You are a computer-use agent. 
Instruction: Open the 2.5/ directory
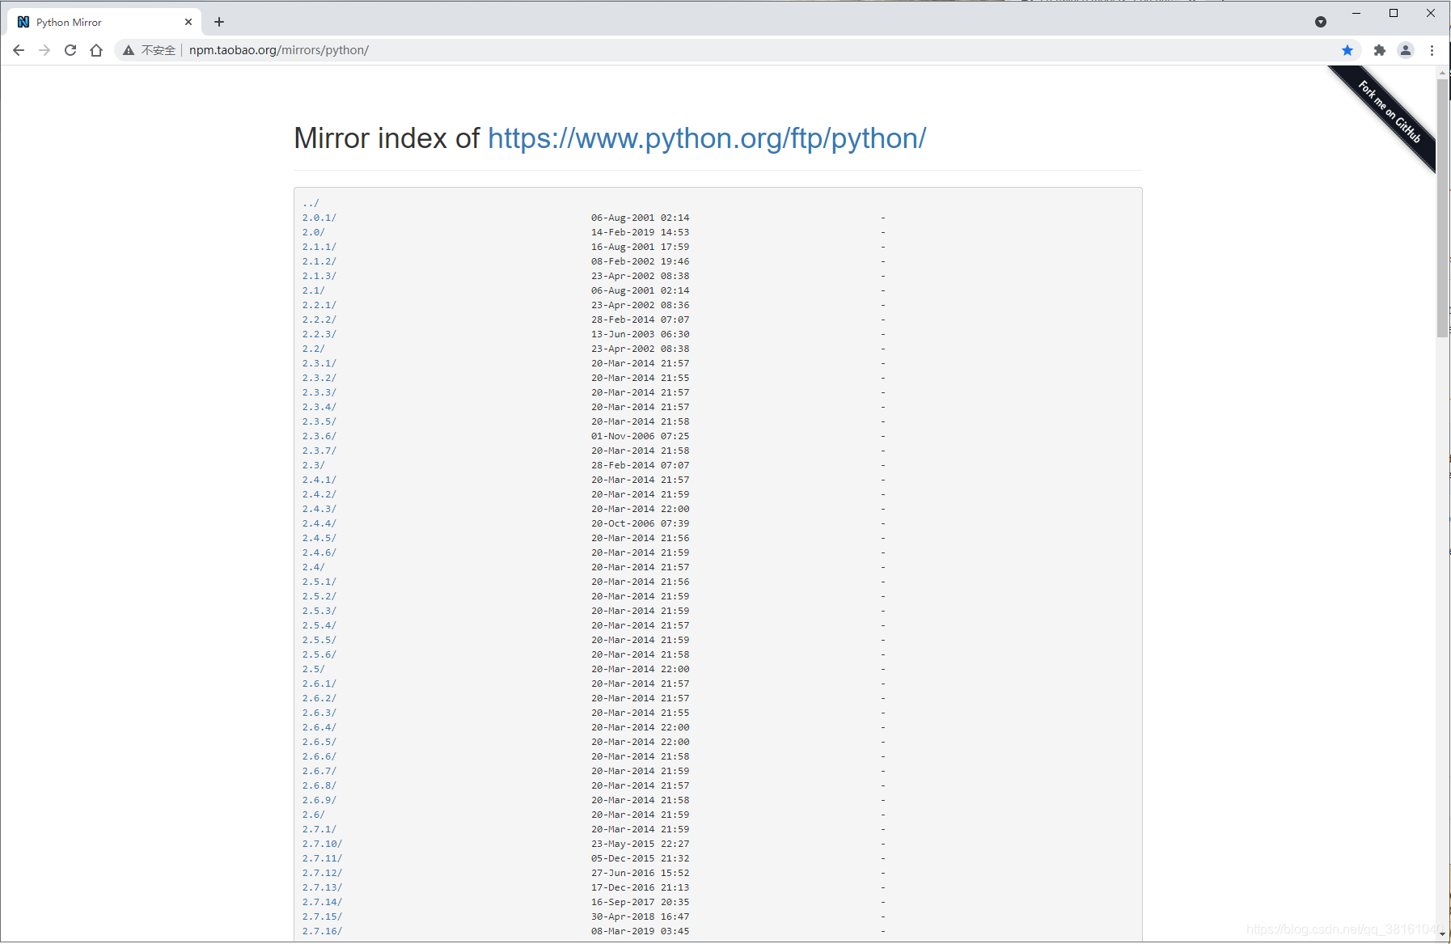pos(314,669)
